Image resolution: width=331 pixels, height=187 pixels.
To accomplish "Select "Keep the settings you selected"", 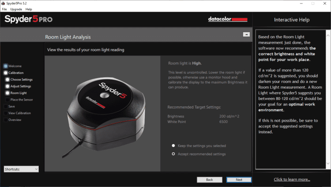I will coord(173,146).
